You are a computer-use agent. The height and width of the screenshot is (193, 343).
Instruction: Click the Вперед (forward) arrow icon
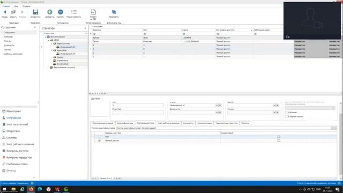[22, 12]
